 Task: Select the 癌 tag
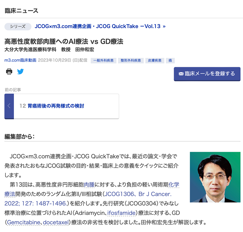pyautogui.click(x=170, y=60)
